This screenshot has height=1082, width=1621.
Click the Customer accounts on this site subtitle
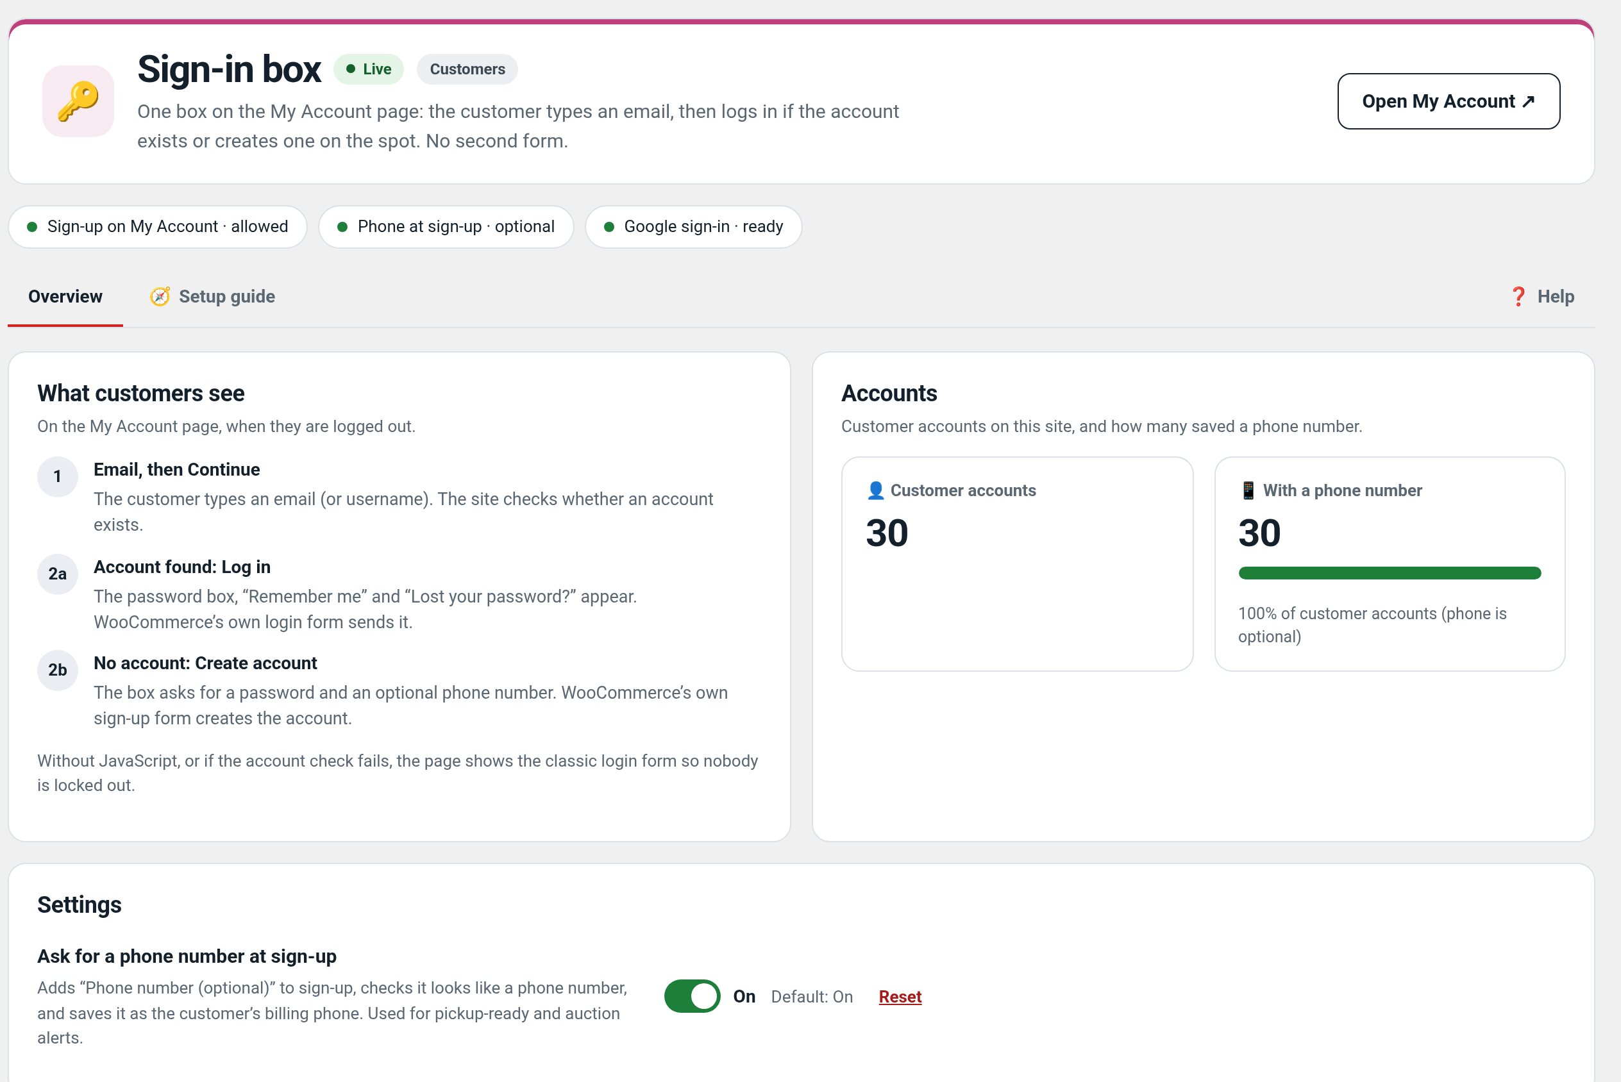click(1102, 426)
